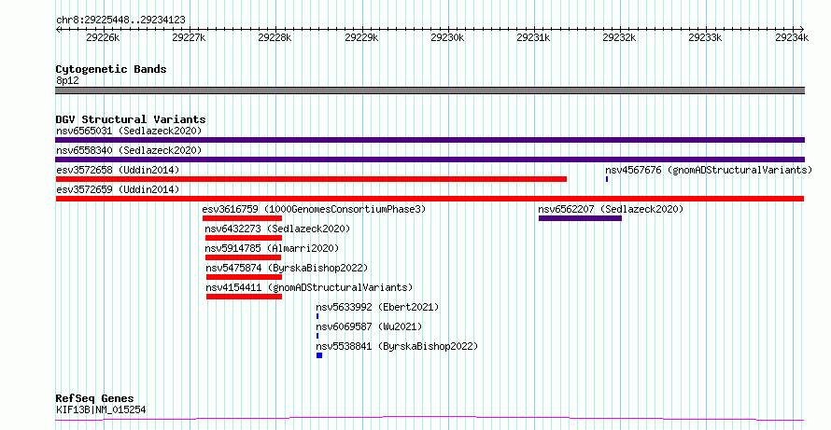
Task: Select the nsv6565031 purple variant bar
Action: pos(430,140)
